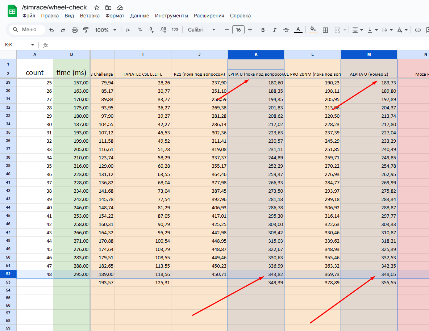
Task: Select column K header
Action: point(256,54)
